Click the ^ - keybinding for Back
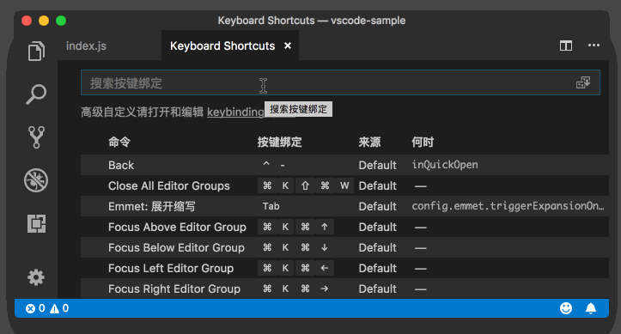The width and height of the screenshot is (621, 334). coord(274,165)
